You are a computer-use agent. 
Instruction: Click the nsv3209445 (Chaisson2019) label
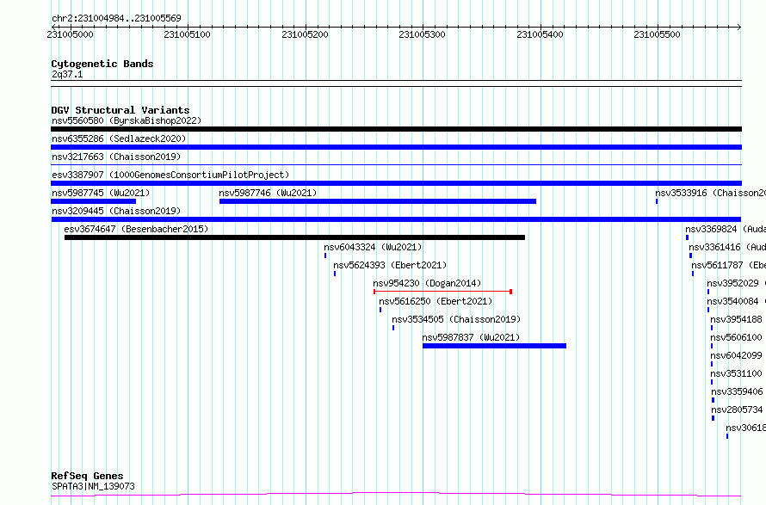[116, 211]
